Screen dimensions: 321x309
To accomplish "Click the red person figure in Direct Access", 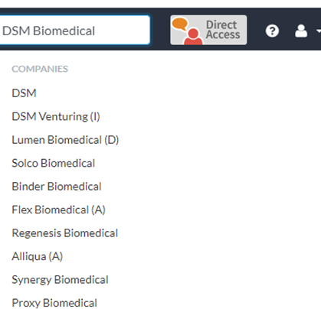I will coord(193,37).
